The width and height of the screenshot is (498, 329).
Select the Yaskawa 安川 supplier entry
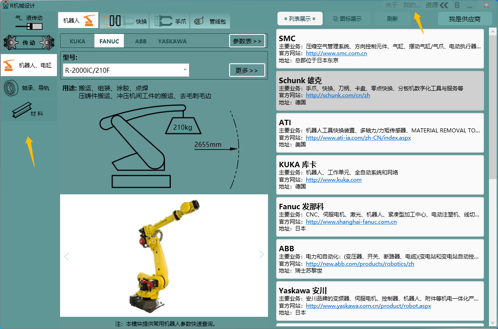tap(380, 301)
